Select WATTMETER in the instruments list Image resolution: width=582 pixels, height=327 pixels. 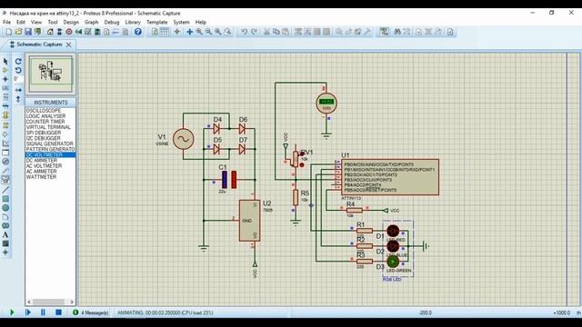click(x=51, y=177)
